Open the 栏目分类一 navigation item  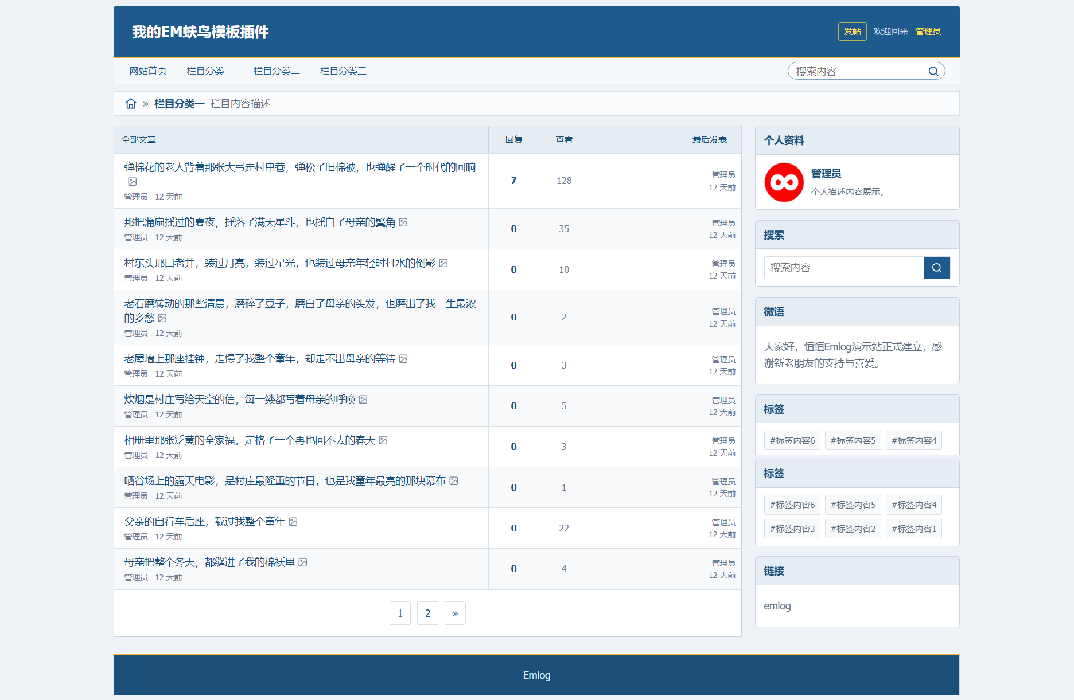pos(210,71)
